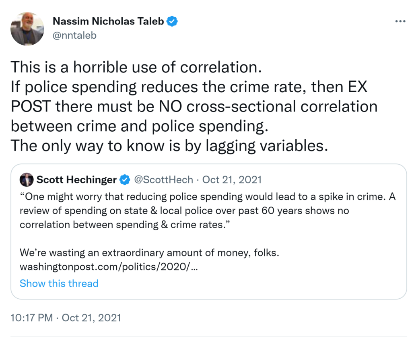Click the "POST there must be NO cross-sectional" line
The image size is (412, 345).
point(193,106)
